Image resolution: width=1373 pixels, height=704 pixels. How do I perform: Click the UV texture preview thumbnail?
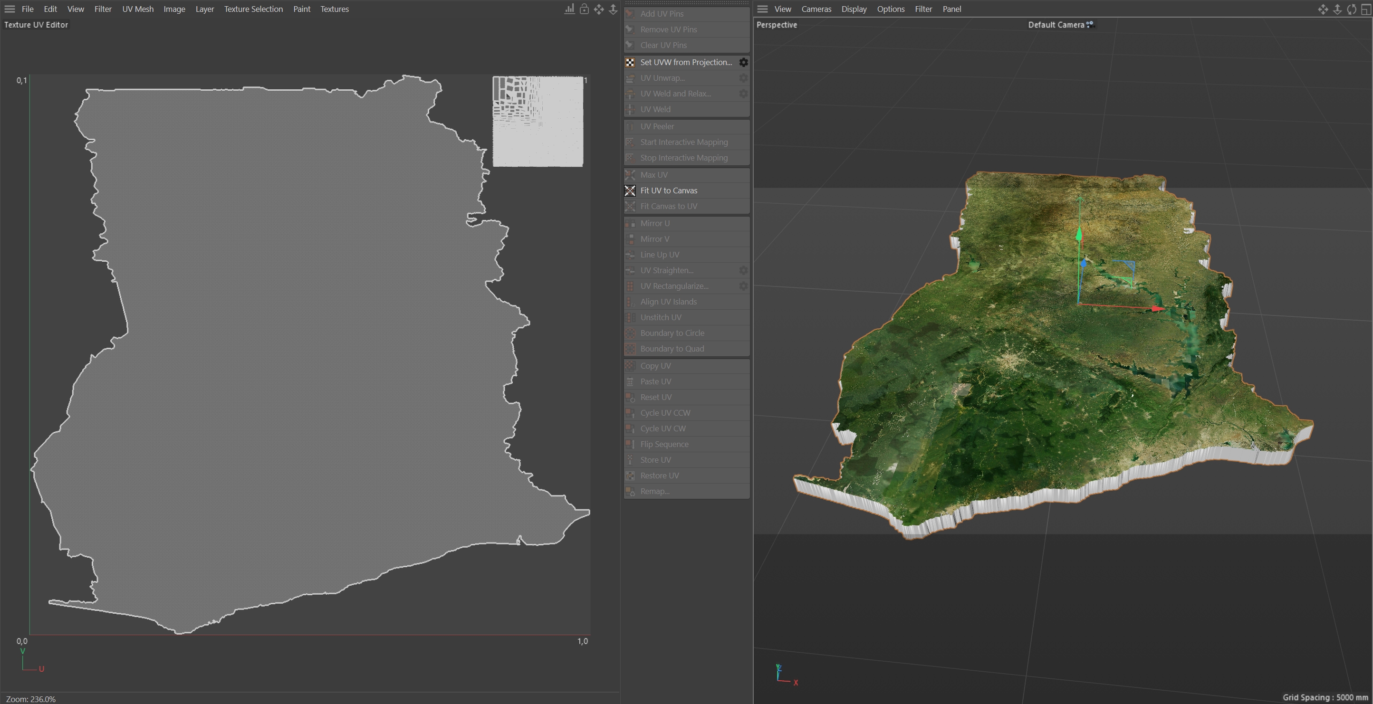pyautogui.click(x=538, y=122)
